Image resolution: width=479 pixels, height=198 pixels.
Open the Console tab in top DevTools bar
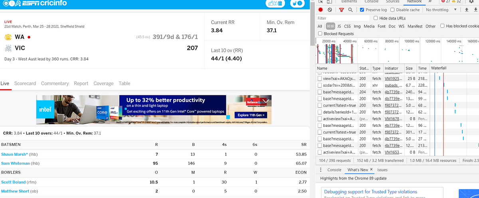click(372, 2)
